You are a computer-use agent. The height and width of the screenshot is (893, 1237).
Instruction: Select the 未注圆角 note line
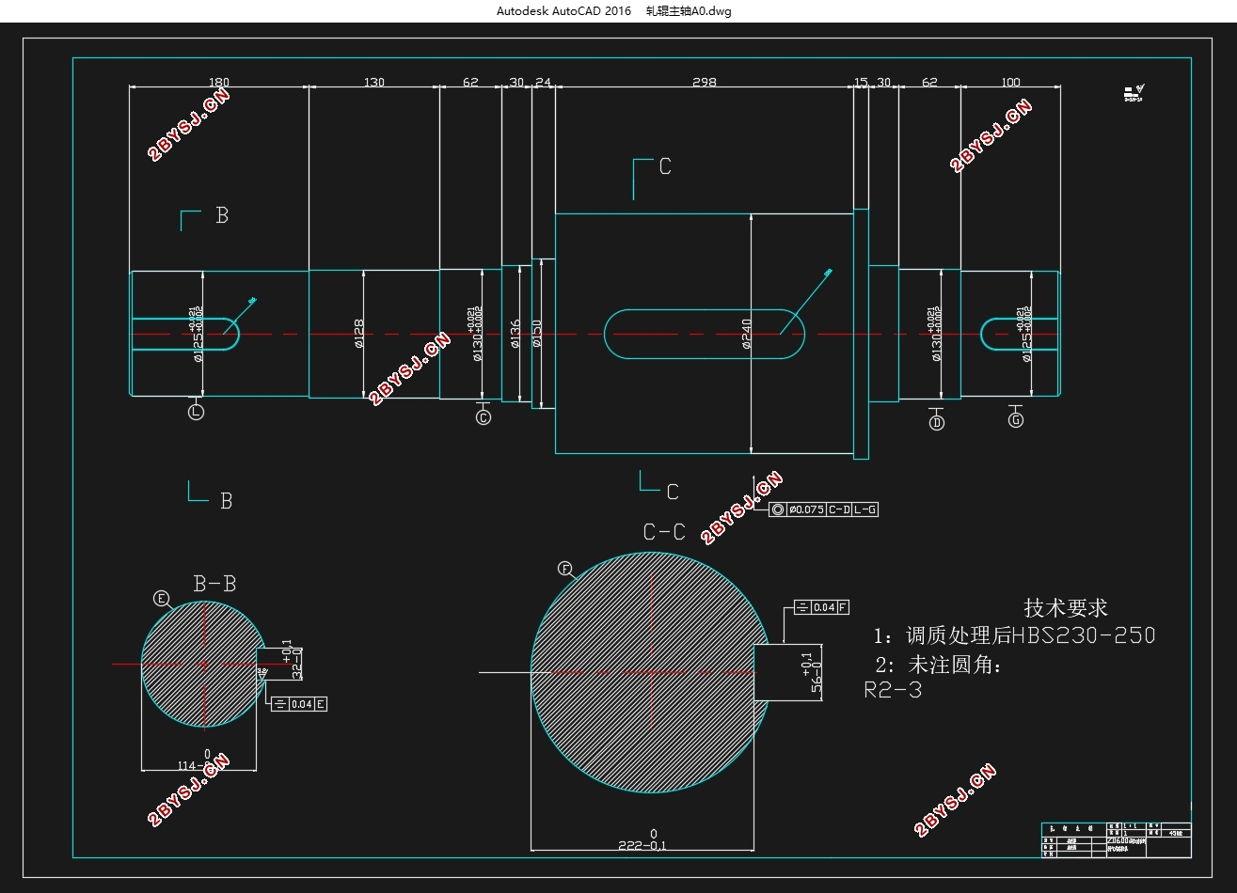pyautogui.click(x=940, y=665)
